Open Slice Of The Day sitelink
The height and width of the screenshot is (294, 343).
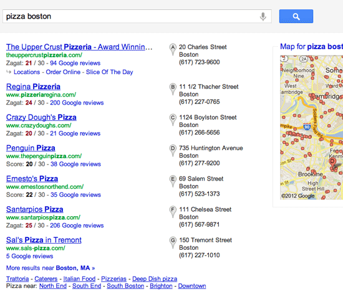click(x=109, y=72)
